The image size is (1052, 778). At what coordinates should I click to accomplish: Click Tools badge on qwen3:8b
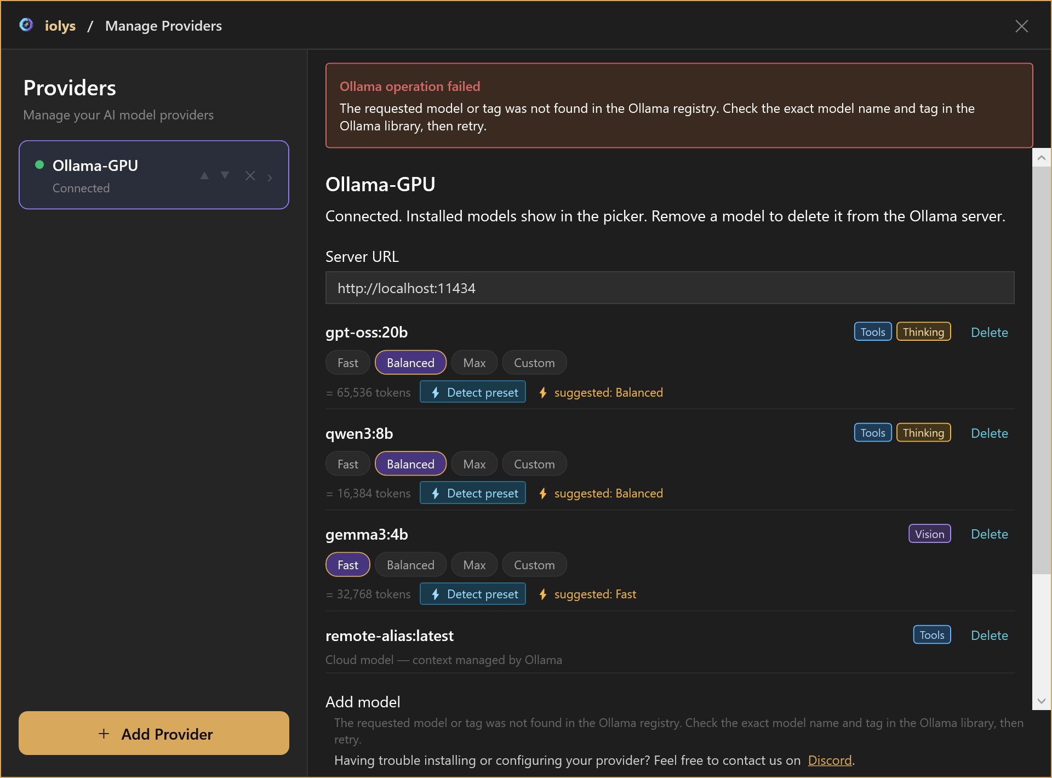(873, 433)
